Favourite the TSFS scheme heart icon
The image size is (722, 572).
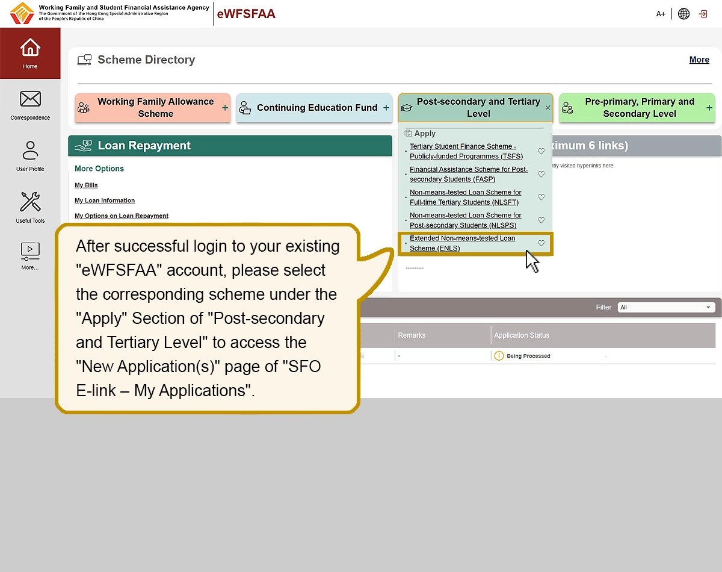click(541, 152)
